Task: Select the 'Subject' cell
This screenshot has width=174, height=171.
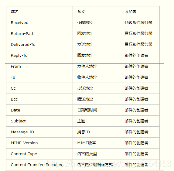Action: point(39,121)
